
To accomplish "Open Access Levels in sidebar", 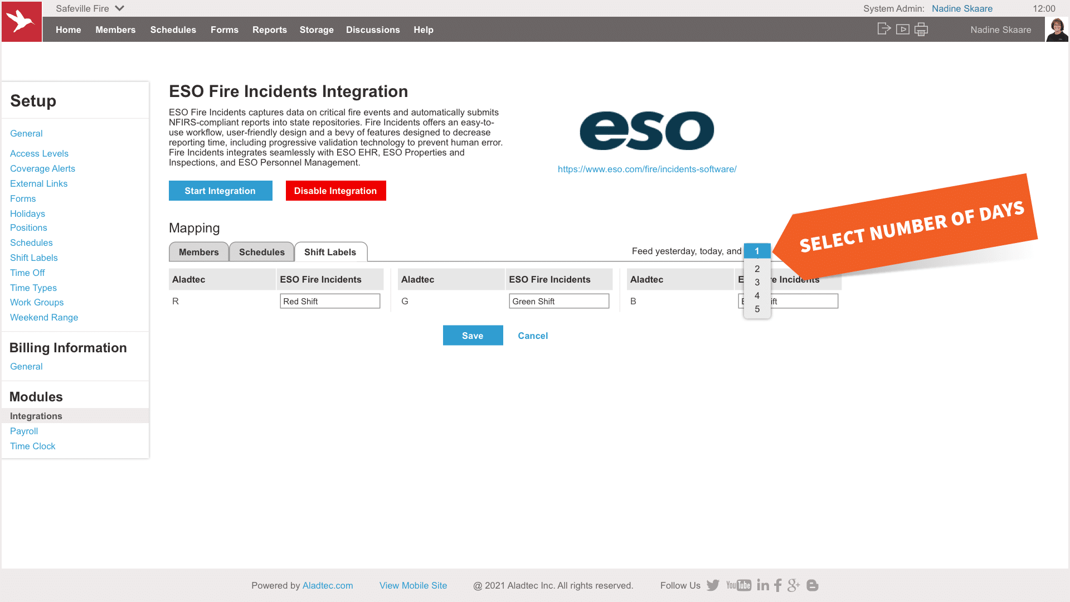I will click(x=39, y=153).
